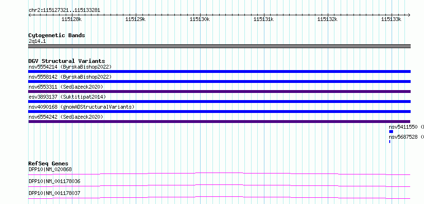Screen dimensions: 424x204
Task: Click the right arrow of the ruler
Action: (409, 15)
